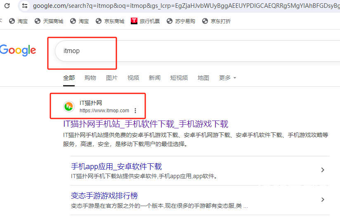Reload the current page
The image size is (340, 218).
tap(7, 6)
